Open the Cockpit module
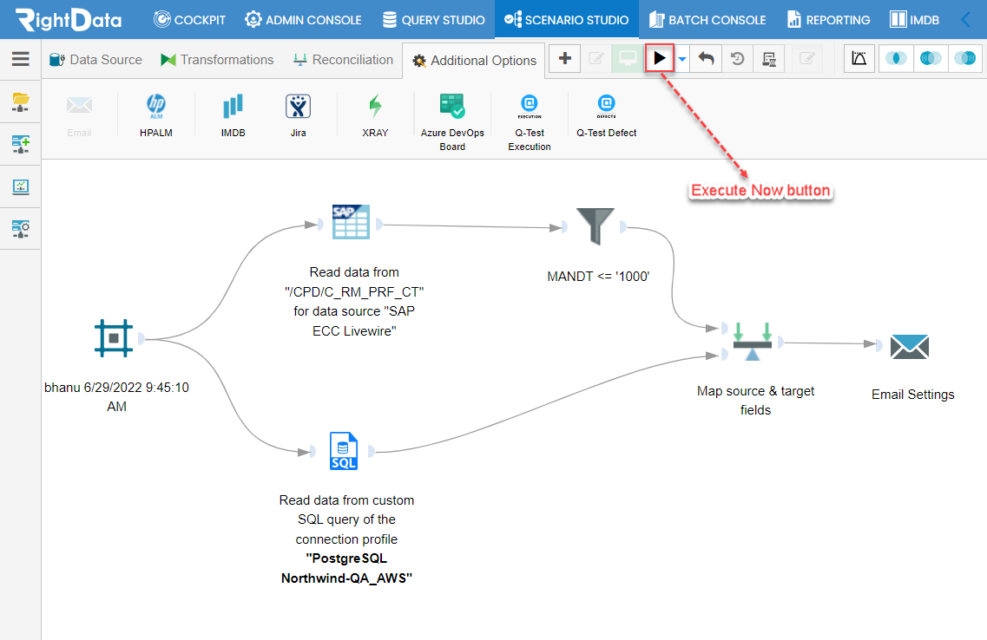The width and height of the screenshot is (987, 640). pos(189,19)
